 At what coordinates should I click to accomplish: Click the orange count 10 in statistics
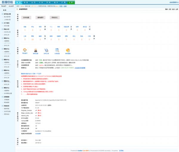point(33,39)
